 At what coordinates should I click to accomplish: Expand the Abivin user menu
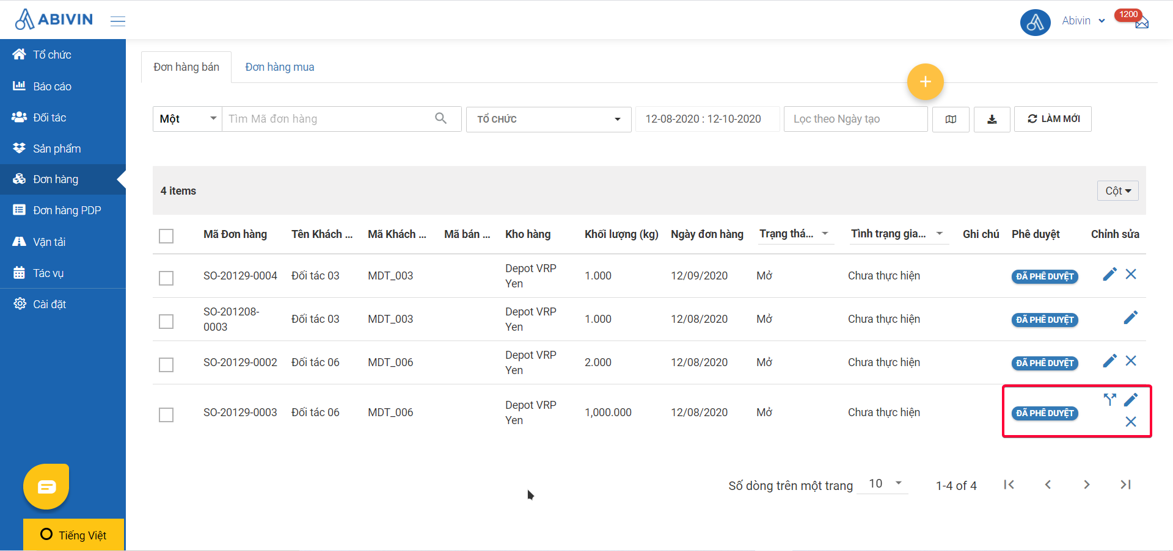click(x=1083, y=21)
